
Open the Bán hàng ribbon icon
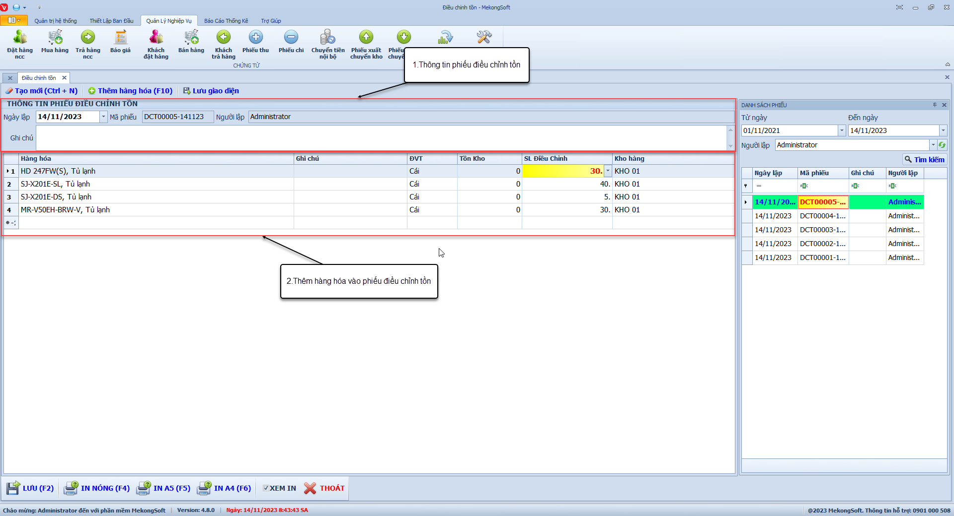191,38
